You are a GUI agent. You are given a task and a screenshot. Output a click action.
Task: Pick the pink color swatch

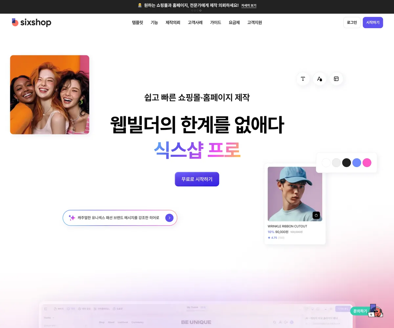(367, 163)
